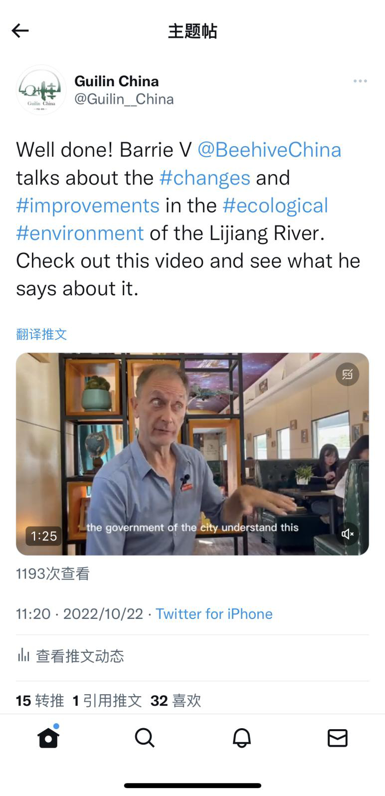Follow the @BeehiveChina mention link
The height and width of the screenshot is (796, 385).
pyautogui.click(x=269, y=150)
